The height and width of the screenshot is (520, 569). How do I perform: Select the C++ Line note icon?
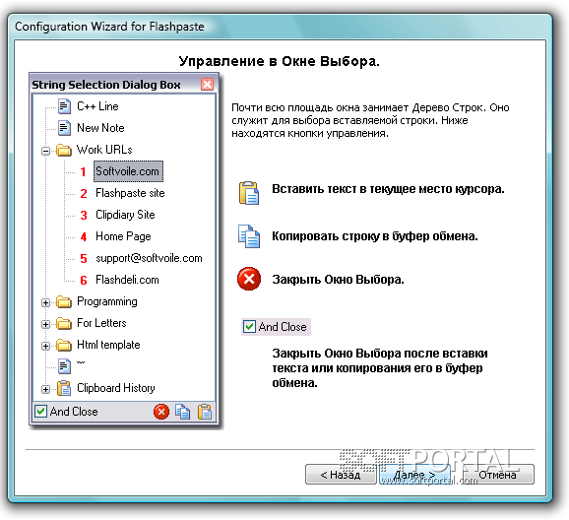64,106
